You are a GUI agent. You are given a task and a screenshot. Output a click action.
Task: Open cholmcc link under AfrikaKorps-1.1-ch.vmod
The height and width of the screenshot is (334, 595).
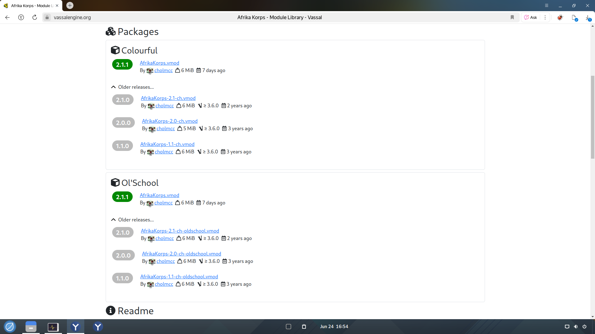164,152
